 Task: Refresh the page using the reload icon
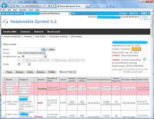pos(52,6)
